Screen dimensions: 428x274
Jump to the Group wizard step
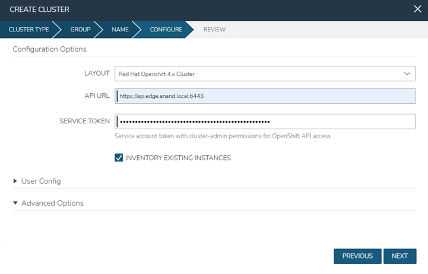pos(80,30)
